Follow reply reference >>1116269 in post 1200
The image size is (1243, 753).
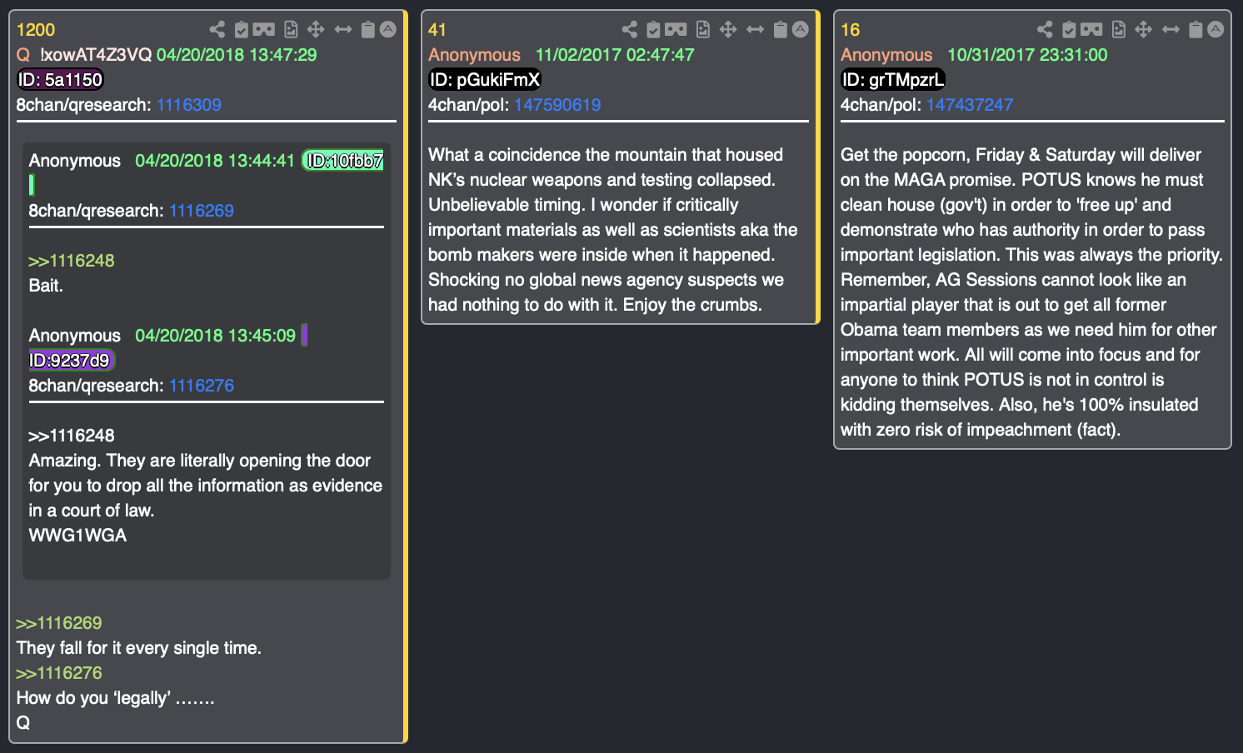coord(59,623)
